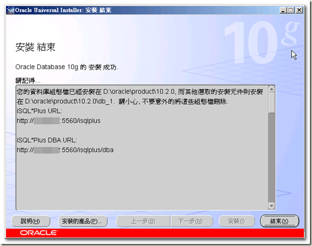Click 'Oracle Database 10g 的 安裝 成功' text

click(67, 67)
